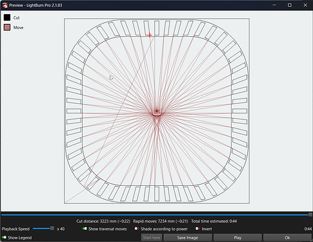The height and width of the screenshot is (242, 313).
Task: Click the red crosshair laser position marker
Action: tap(150, 35)
